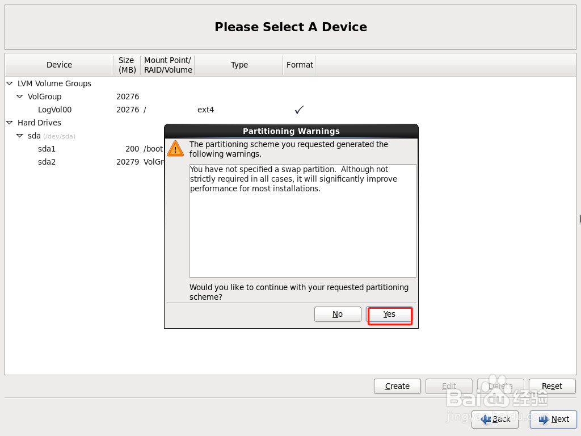The height and width of the screenshot is (436, 581).
Task: Click the VolGroup size 20276
Action: point(128,97)
